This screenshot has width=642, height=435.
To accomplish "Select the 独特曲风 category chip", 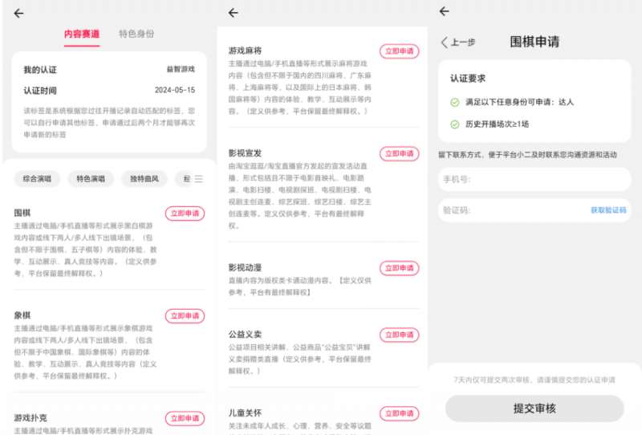I will [144, 179].
